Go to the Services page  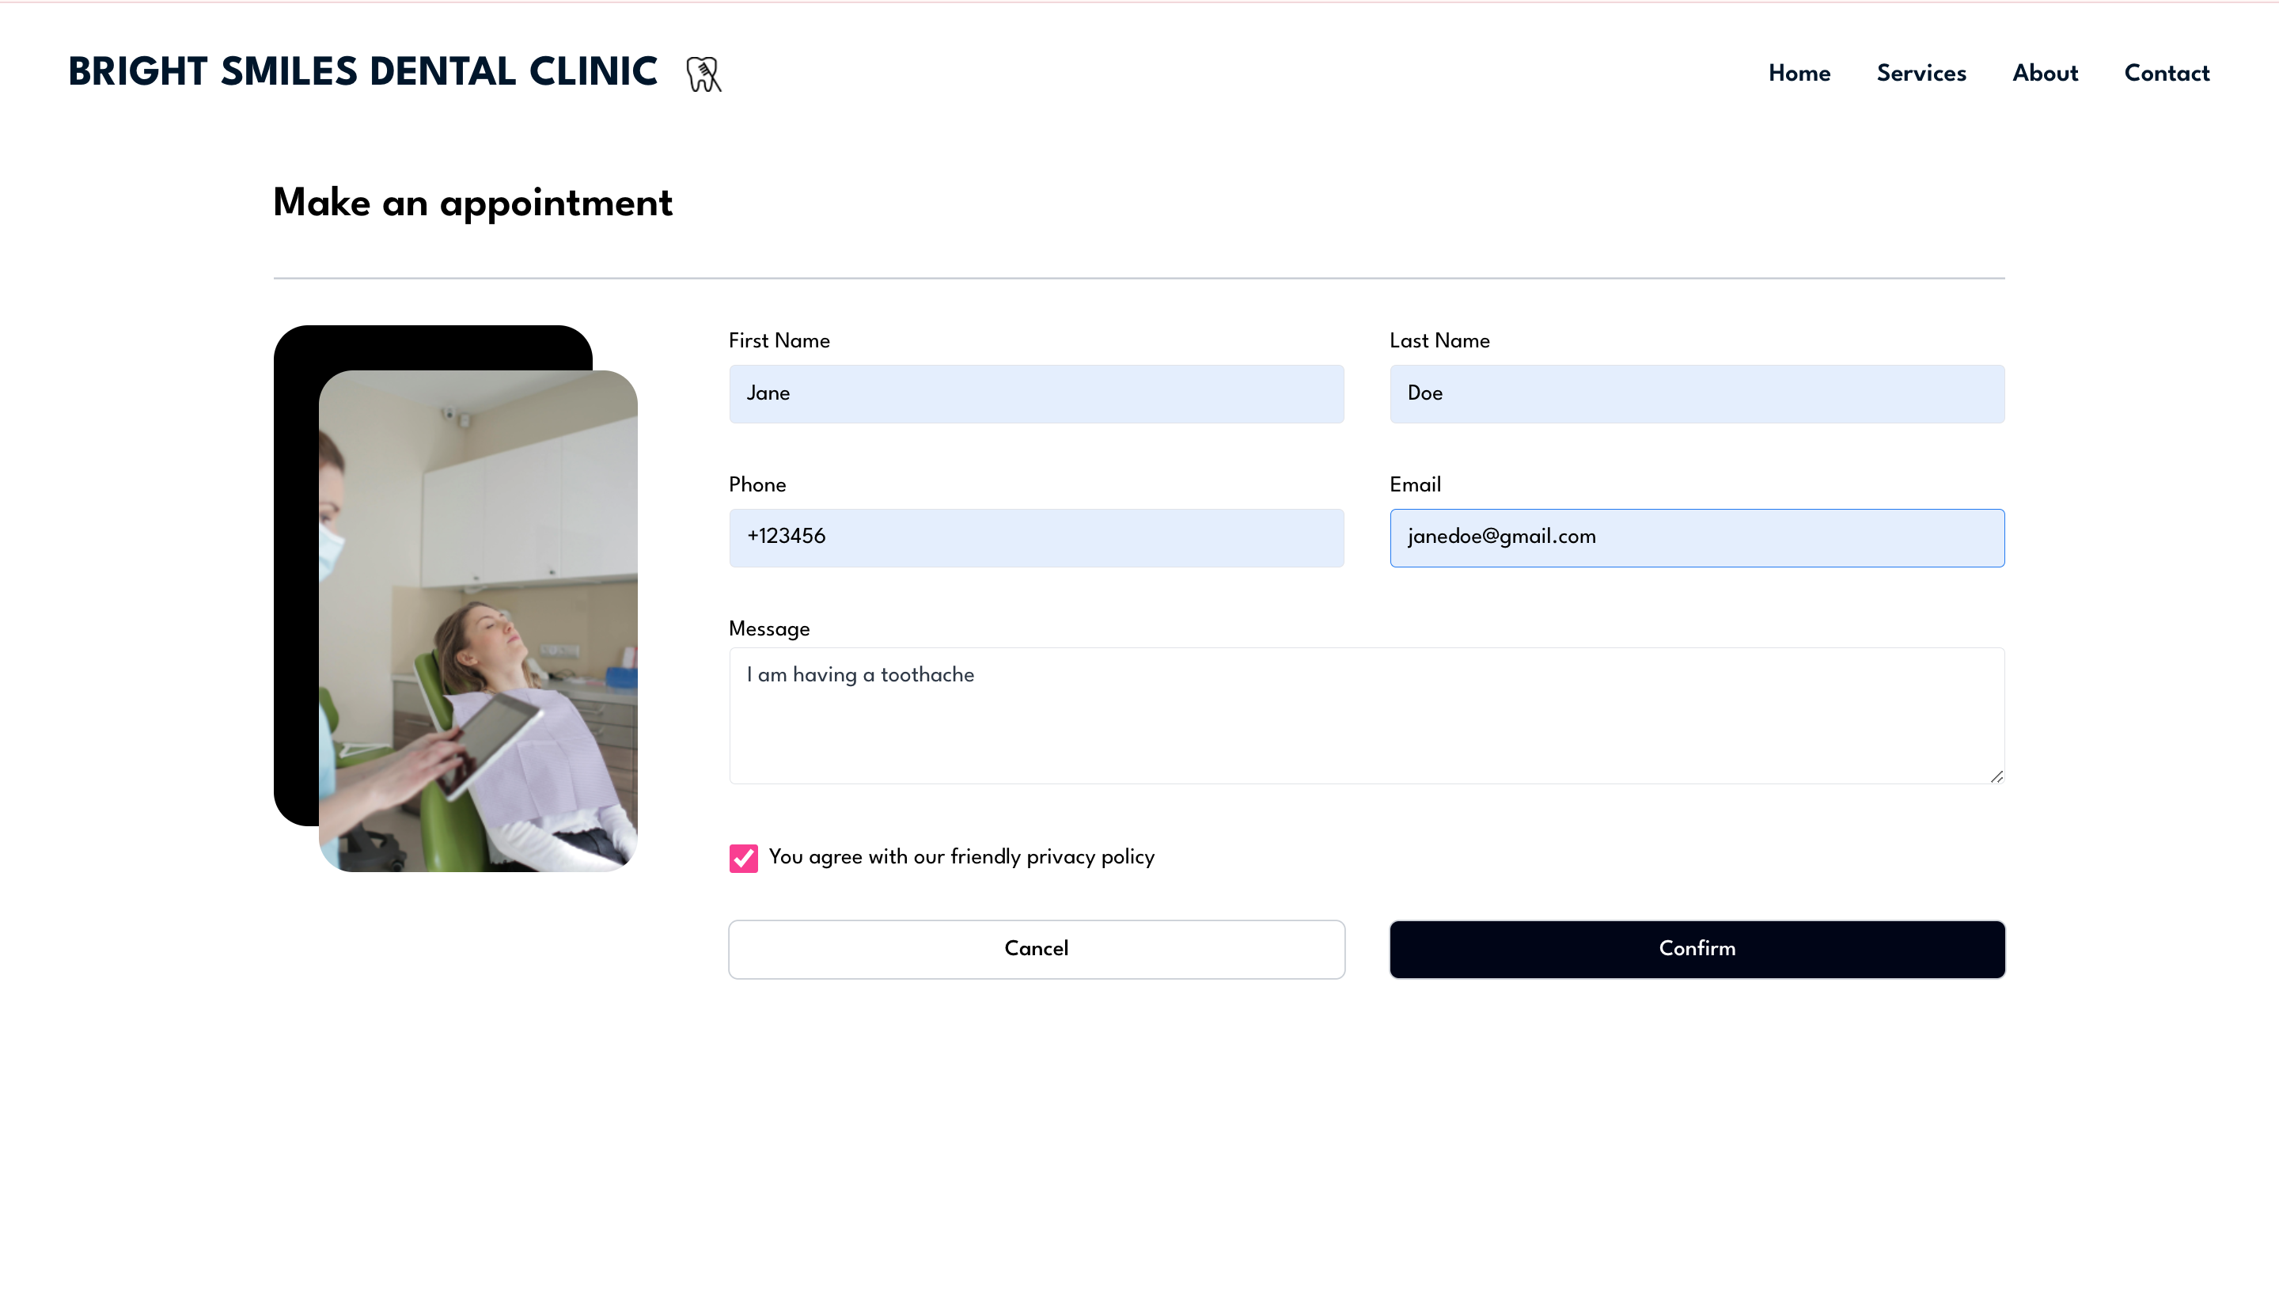pyautogui.click(x=1921, y=74)
